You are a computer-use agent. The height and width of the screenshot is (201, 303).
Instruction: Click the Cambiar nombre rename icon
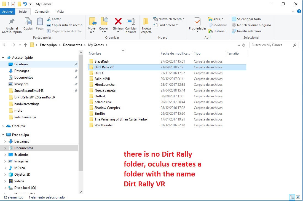pos(131,22)
